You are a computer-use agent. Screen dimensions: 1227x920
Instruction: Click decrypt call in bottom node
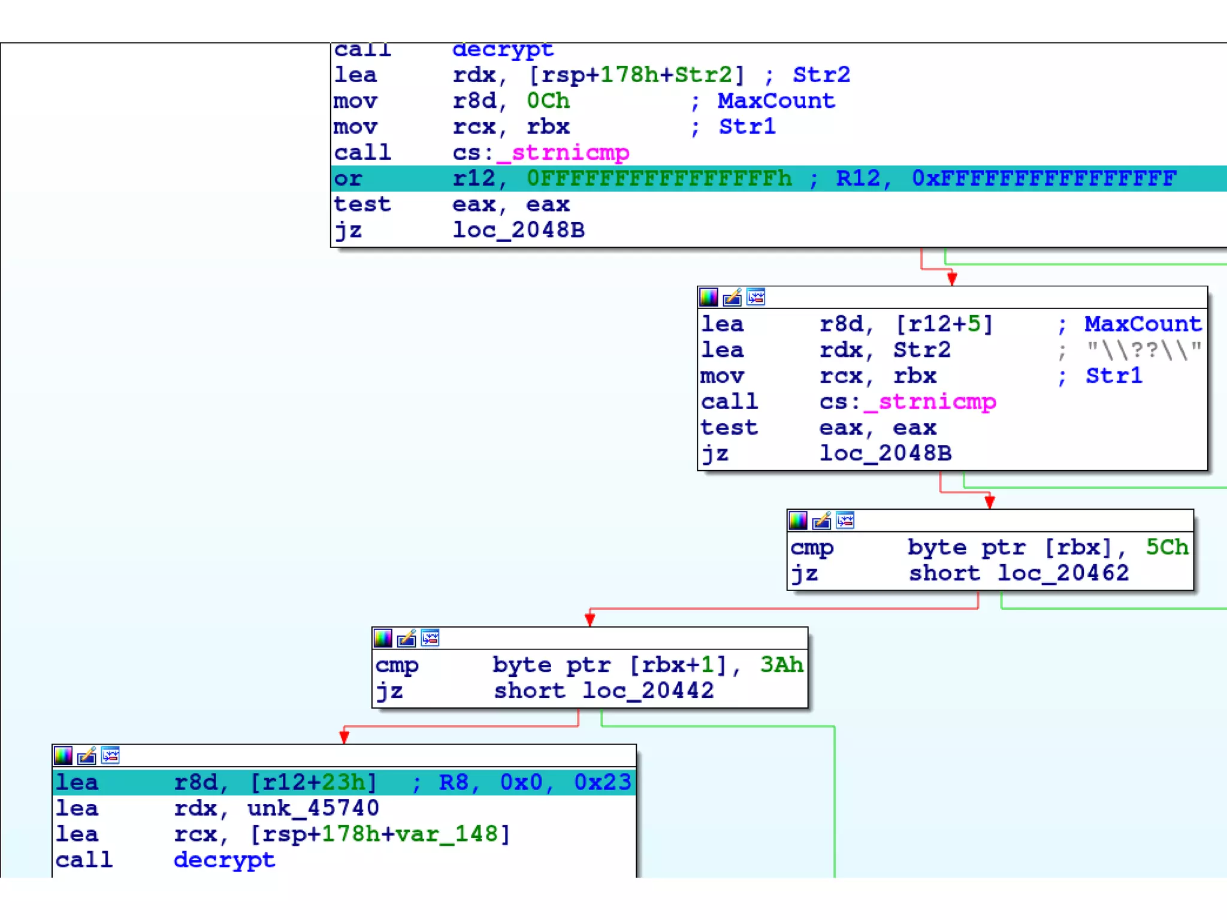224,860
